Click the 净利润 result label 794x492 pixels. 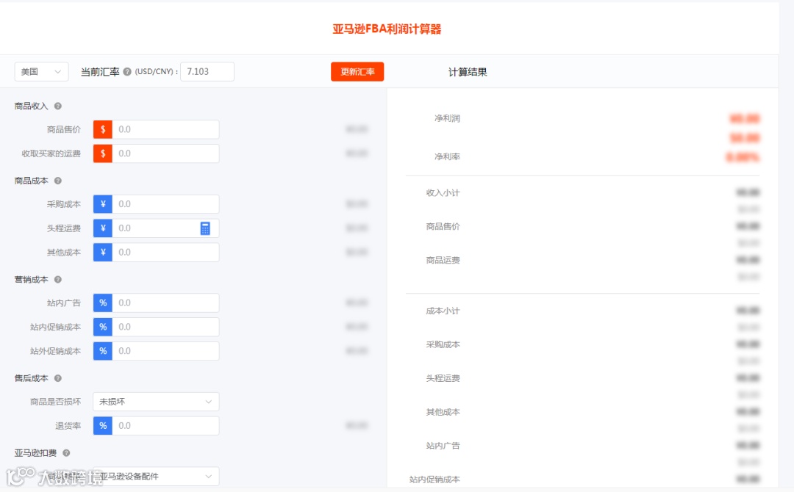click(447, 118)
